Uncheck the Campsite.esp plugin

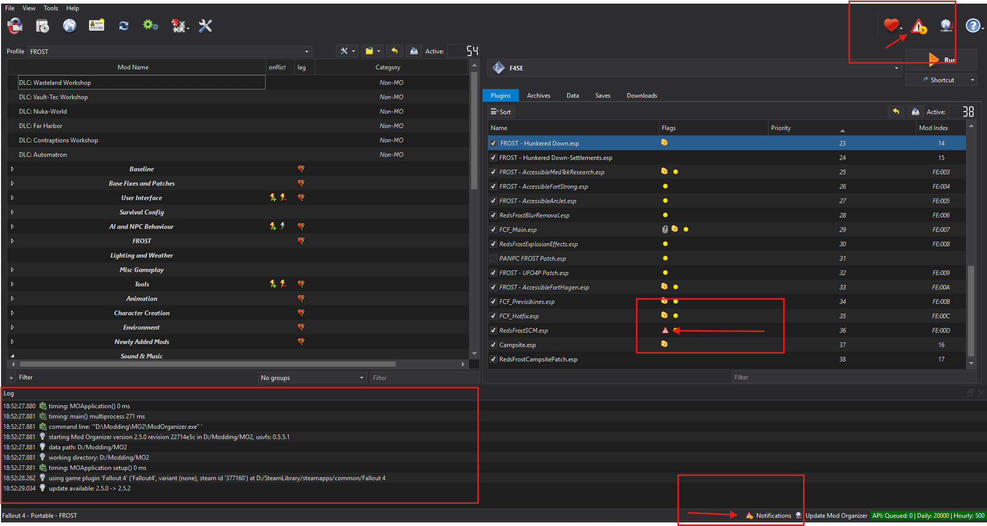click(x=493, y=345)
